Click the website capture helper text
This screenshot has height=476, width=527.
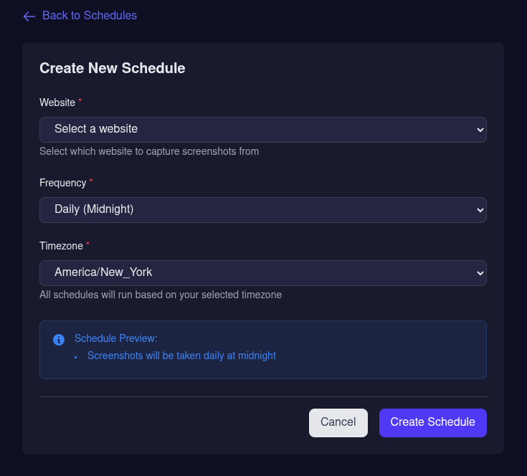click(149, 151)
